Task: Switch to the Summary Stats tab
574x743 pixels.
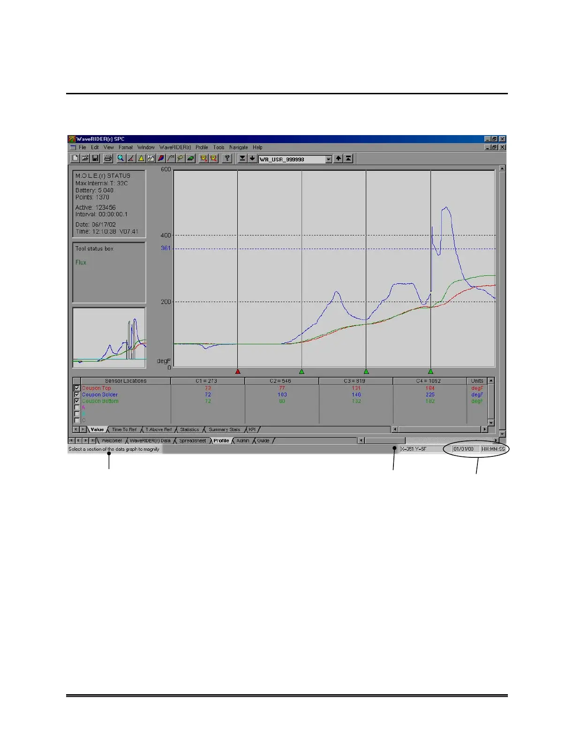Action: click(x=224, y=430)
